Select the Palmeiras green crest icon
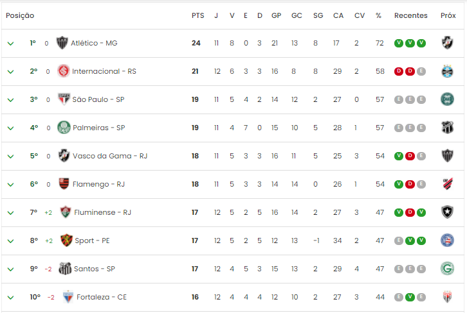 tap(64, 128)
